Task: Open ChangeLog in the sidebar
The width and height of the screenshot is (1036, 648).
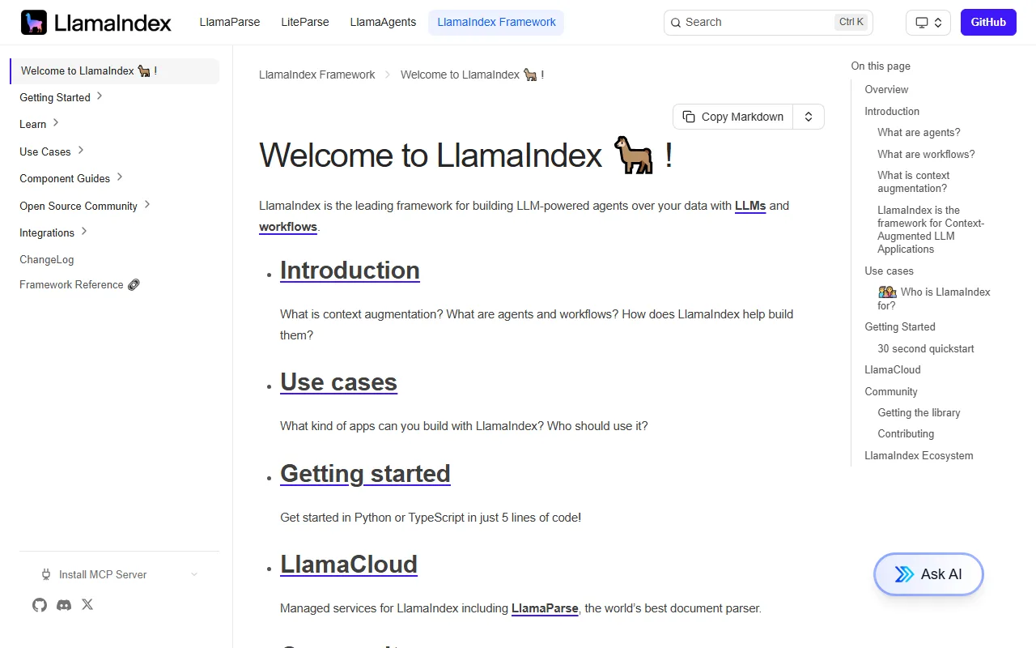Action: point(47,260)
